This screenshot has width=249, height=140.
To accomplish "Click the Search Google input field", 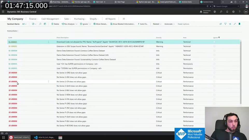I will click(226, 6).
